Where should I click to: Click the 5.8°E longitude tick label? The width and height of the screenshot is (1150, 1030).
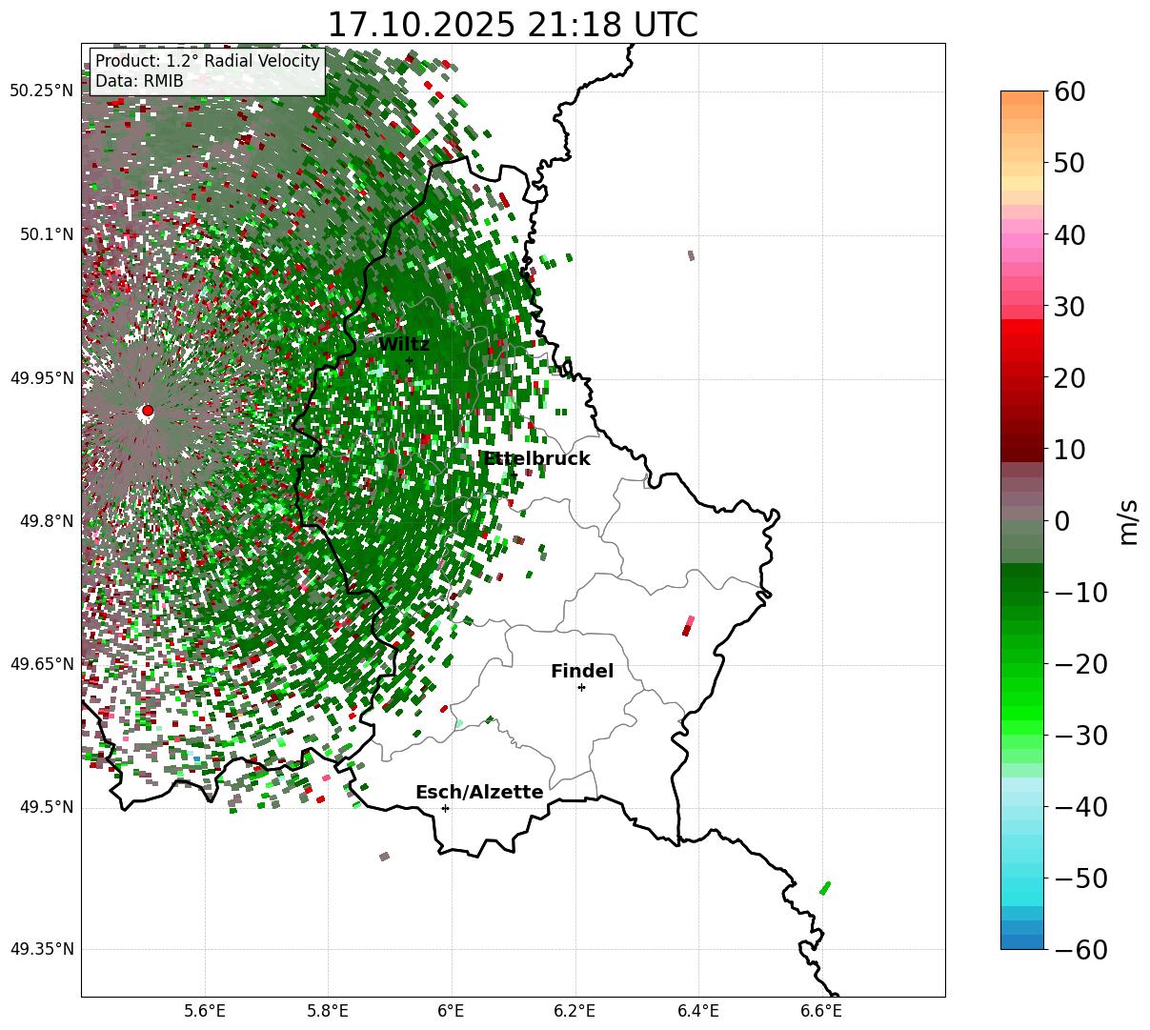(x=329, y=1011)
